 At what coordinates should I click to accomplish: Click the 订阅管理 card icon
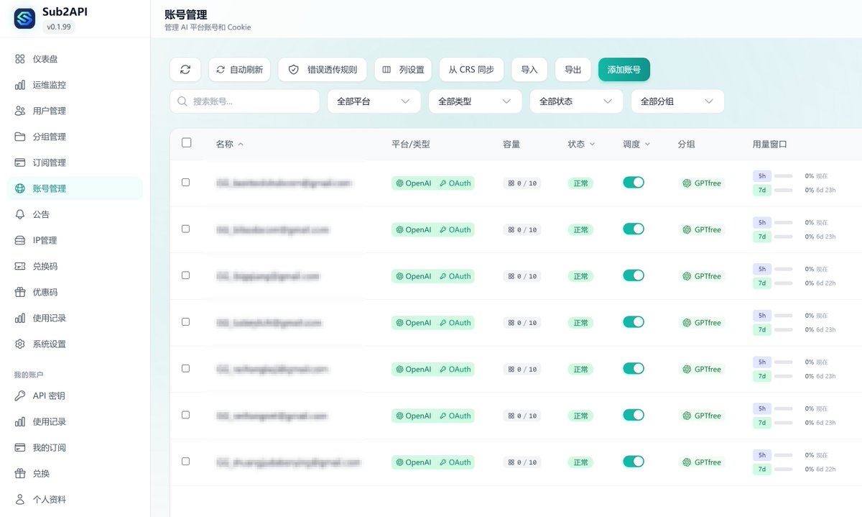[20, 163]
